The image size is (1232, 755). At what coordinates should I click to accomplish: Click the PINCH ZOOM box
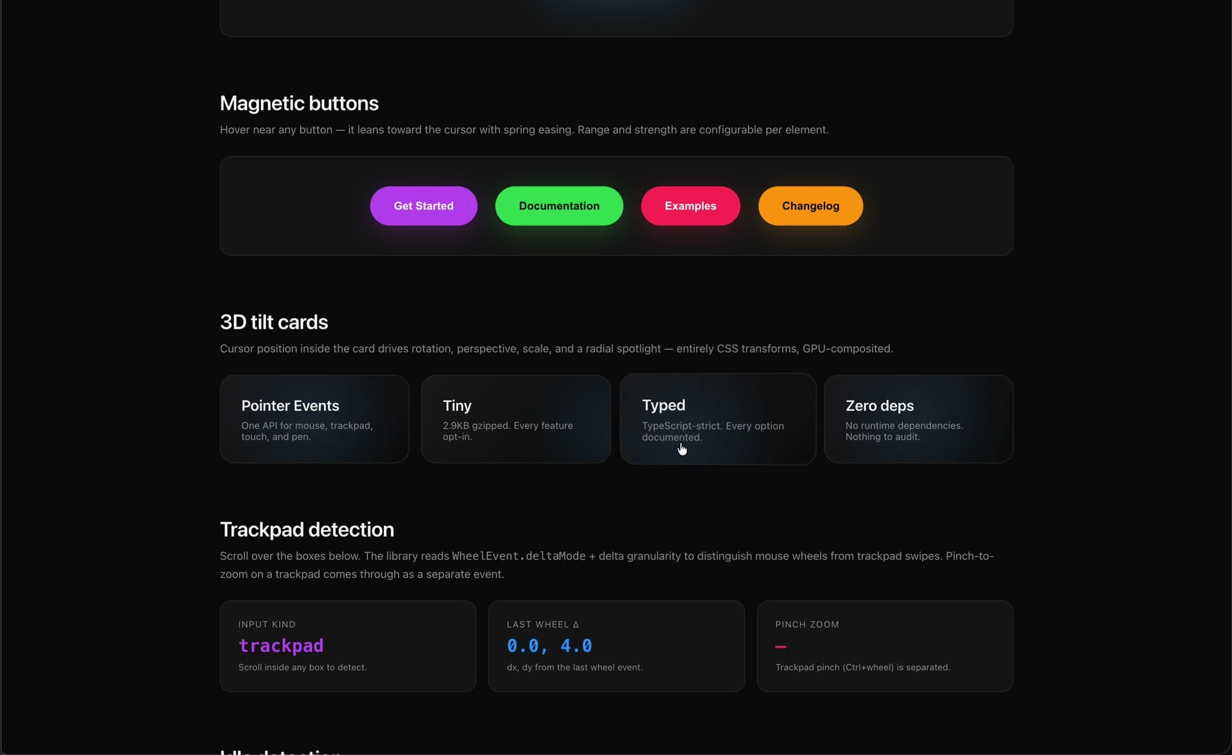[x=885, y=646]
